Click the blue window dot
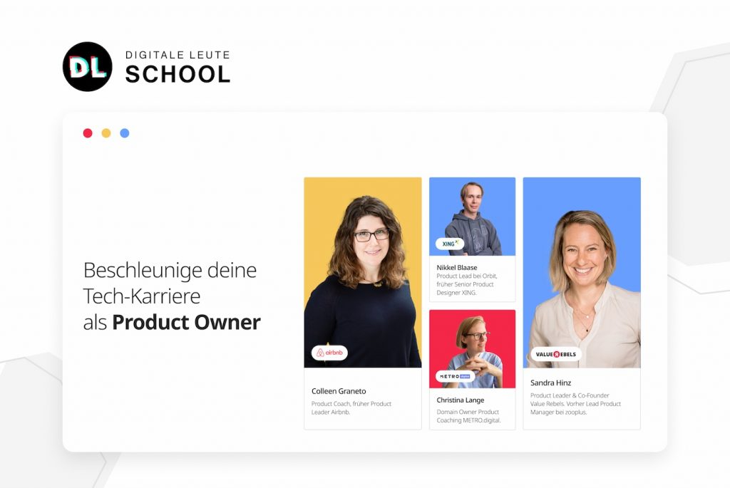This screenshot has height=488, width=730. click(125, 133)
